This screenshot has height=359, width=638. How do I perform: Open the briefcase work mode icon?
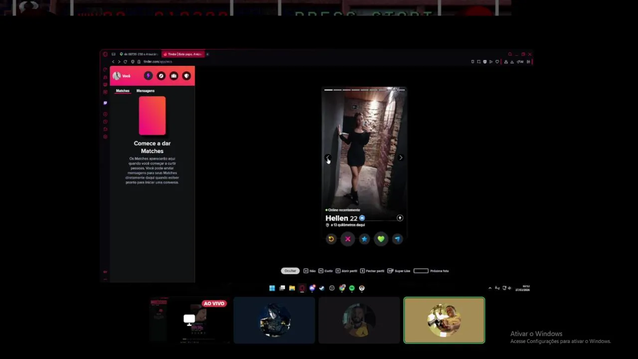[174, 76]
